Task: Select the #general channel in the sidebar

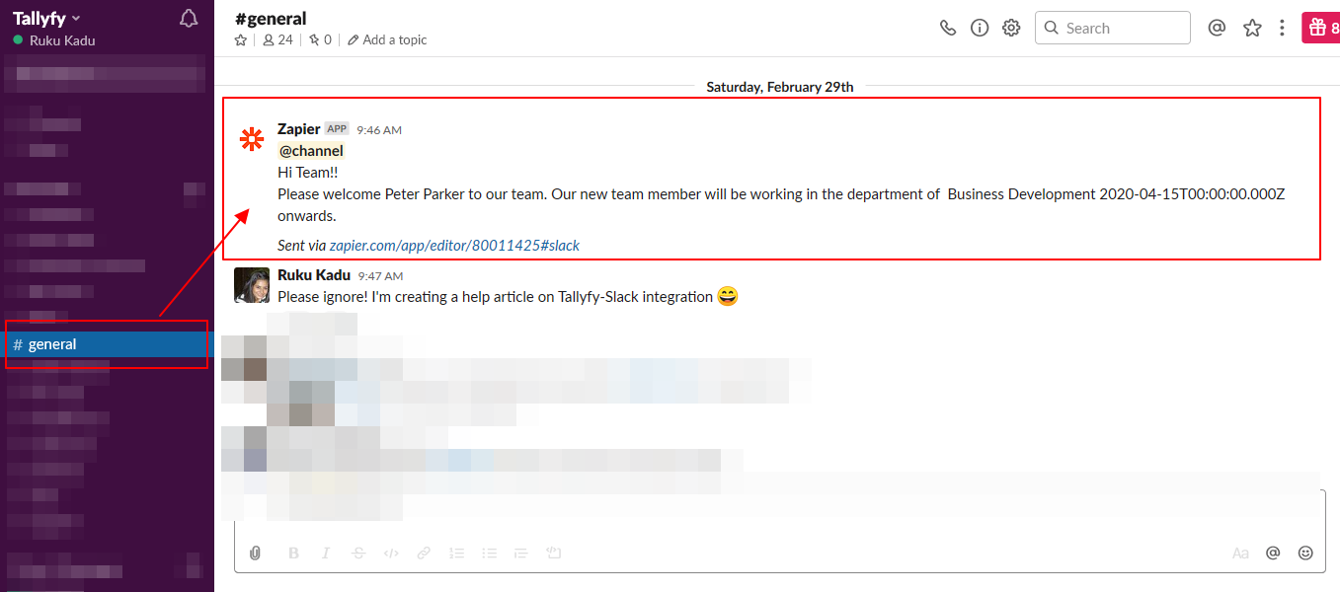Action: point(51,343)
